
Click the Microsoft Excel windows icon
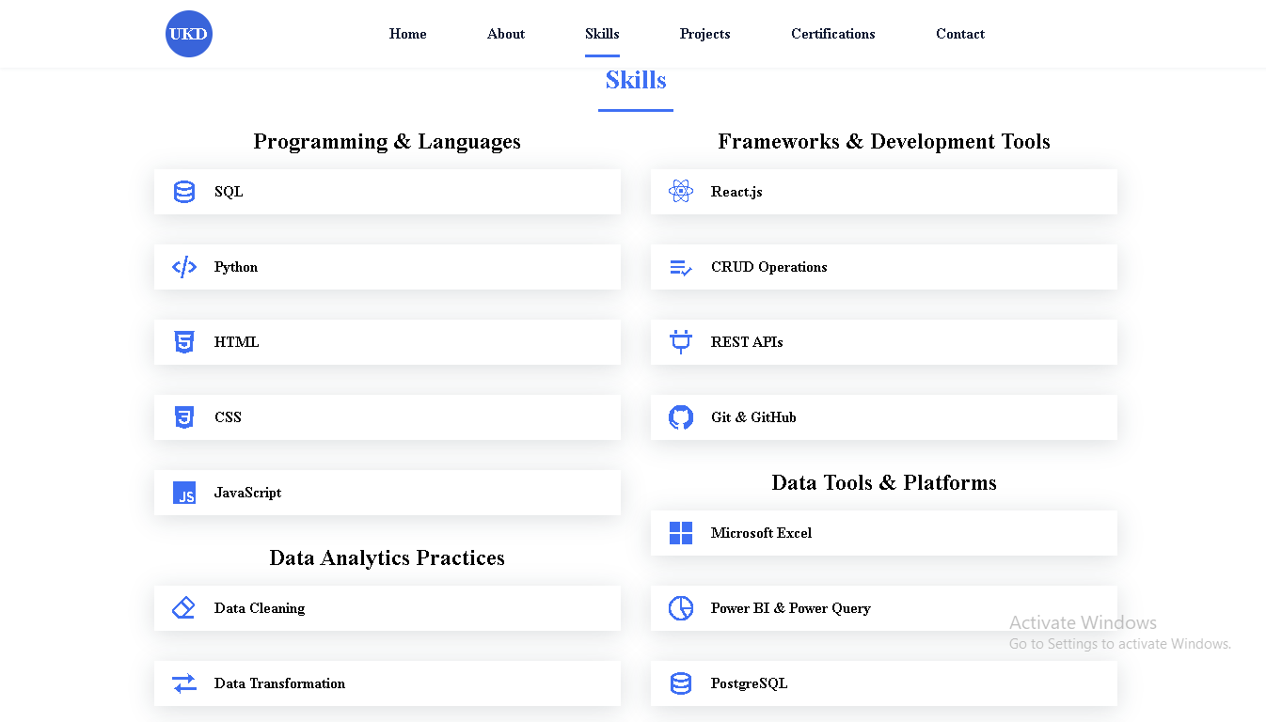[681, 533]
